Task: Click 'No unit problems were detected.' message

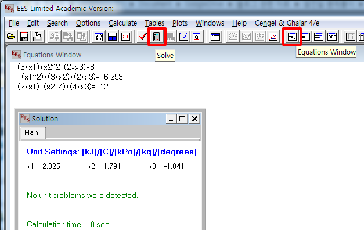Action: tap(82, 195)
